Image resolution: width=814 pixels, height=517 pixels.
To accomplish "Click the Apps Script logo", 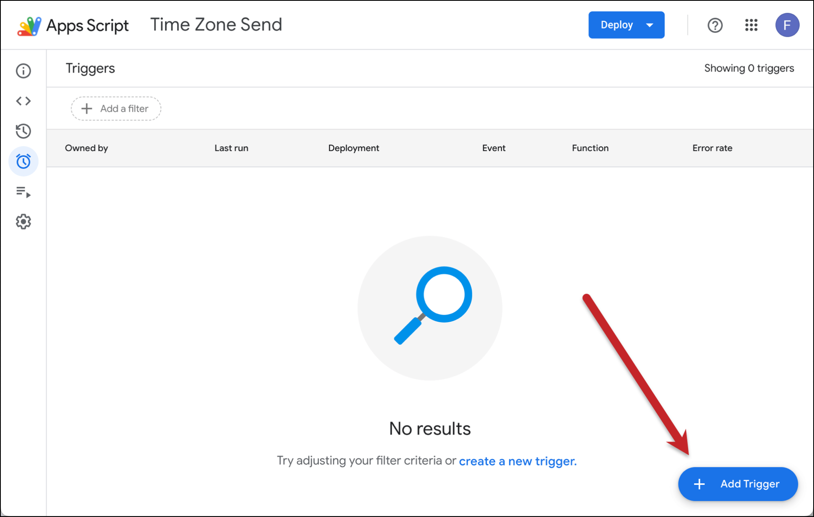I will 29,26.
